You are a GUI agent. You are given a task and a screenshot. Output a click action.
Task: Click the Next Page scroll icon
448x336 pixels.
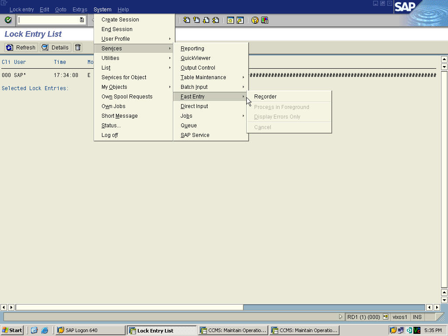tap(206, 20)
